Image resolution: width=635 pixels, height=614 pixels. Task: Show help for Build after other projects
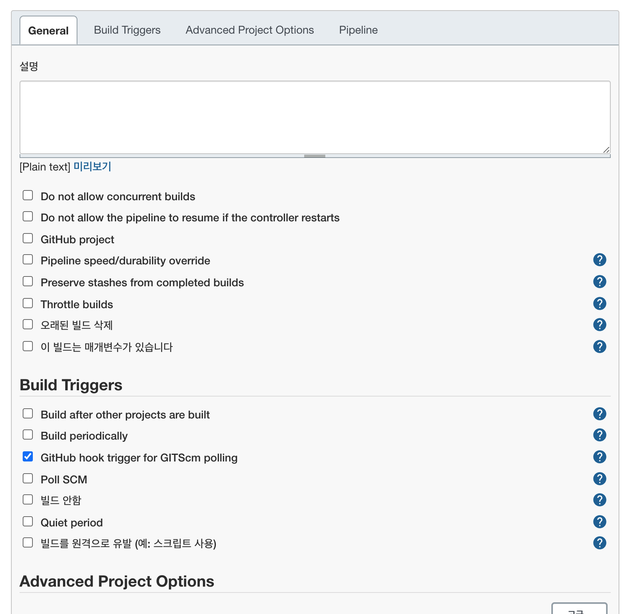599,414
